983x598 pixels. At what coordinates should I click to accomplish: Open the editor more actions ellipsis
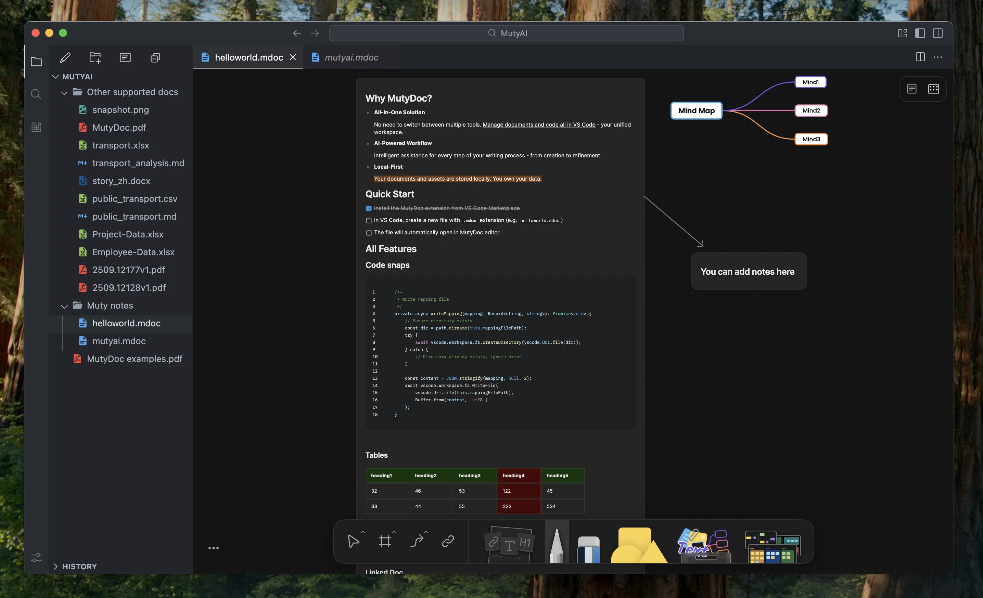(937, 57)
